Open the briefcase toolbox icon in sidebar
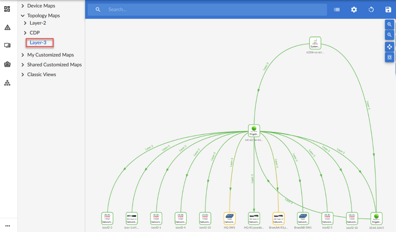Image resolution: width=396 pixels, height=232 pixels. click(x=7, y=64)
